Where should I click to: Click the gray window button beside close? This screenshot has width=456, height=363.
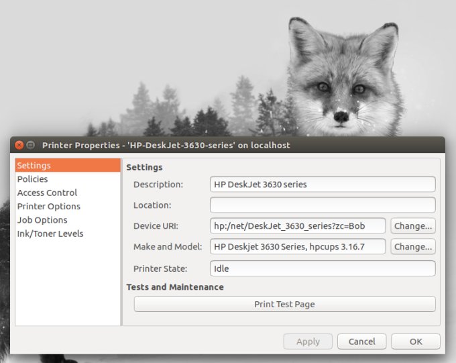[31, 145]
